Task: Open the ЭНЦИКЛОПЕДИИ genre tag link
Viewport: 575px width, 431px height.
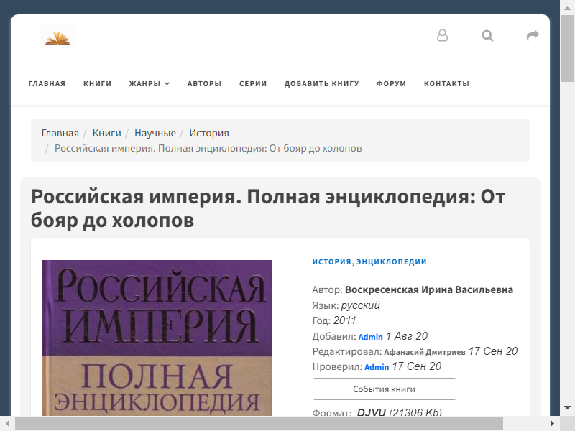Action: click(x=392, y=261)
